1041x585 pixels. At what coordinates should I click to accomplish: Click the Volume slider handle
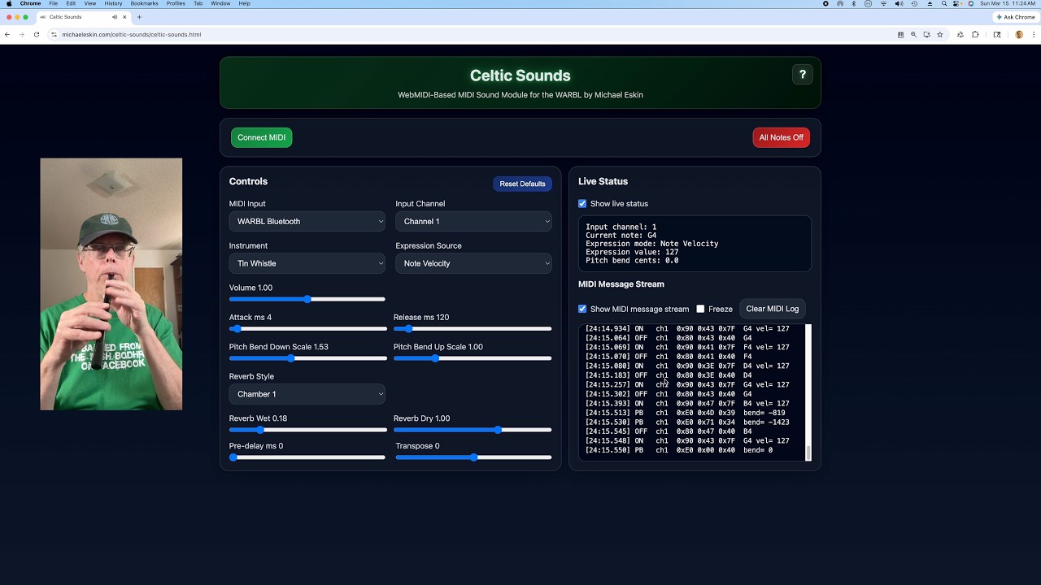click(307, 299)
